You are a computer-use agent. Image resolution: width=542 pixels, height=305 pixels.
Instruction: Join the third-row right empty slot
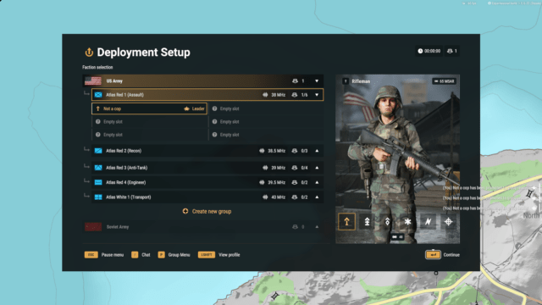[x=266, y=135]
